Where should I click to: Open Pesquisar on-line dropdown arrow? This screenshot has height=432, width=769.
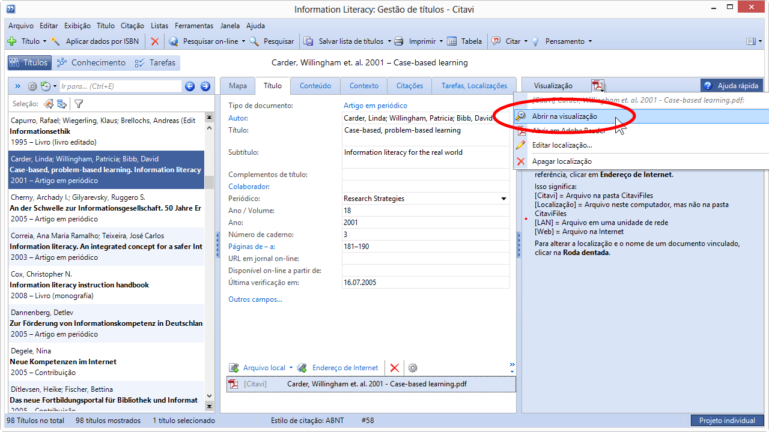[243, 41]
